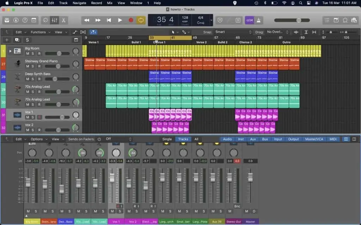Toggle the MIDI channel filter button
This screenshot has height=225, width=361.
333,139
